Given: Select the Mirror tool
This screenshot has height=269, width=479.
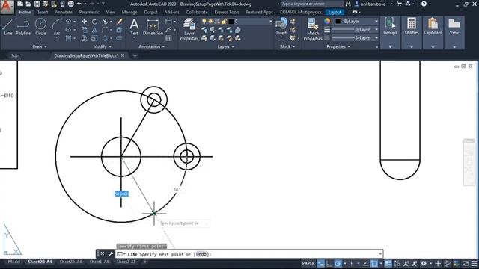Looking at the screenshot, I should [x=94, y=30].
